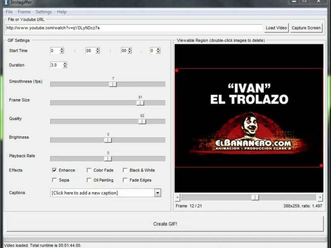331x248 pixels.
Task: Click the 'Video loaded. Total runtime' status text
Action: point(43,246)
